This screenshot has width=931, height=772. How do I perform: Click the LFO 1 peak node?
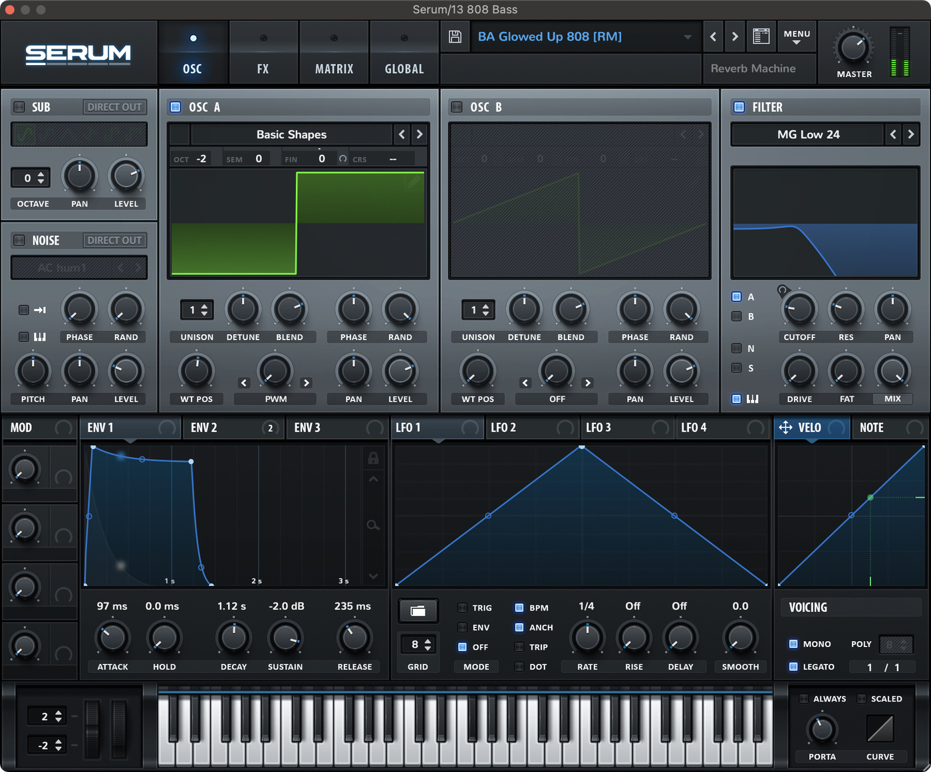click(582, 447)
